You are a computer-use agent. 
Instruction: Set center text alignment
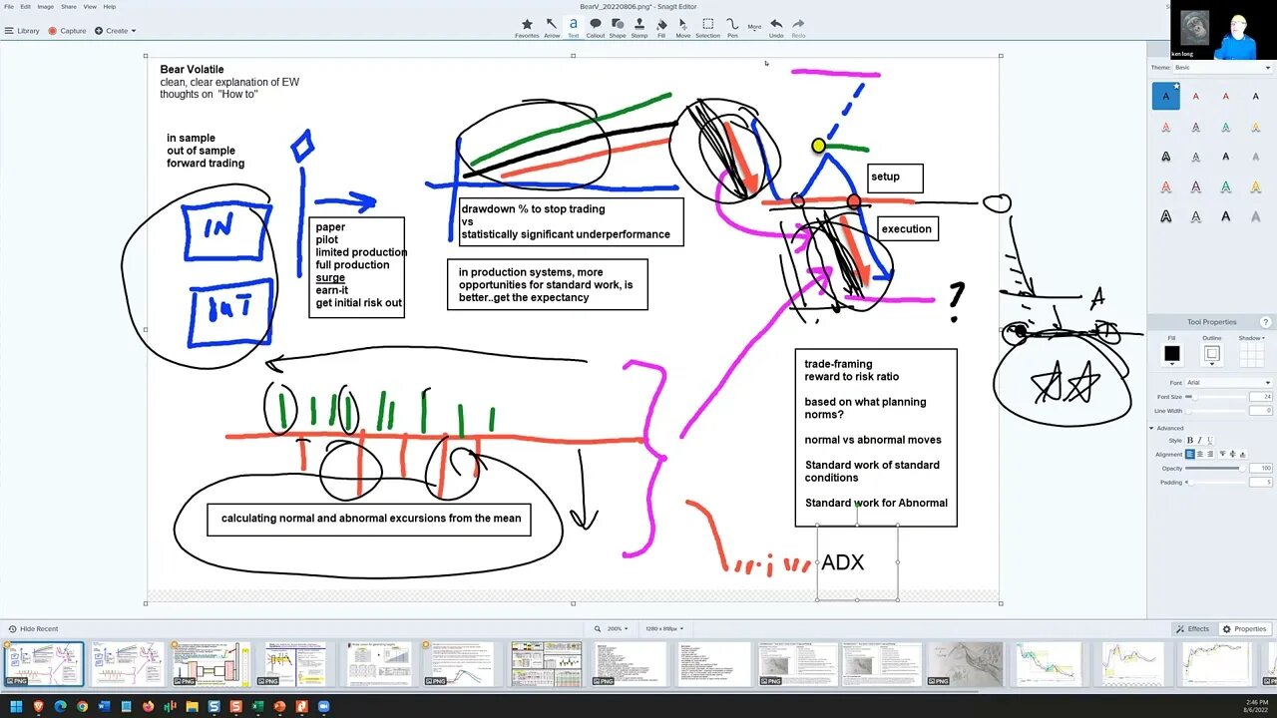pyautogui.click(x=1200, y=455)
